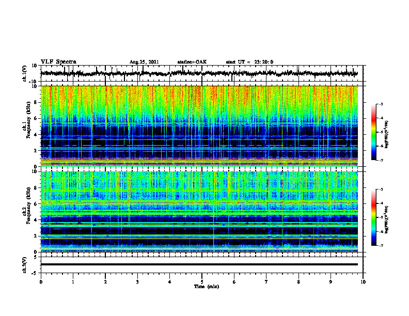This screenshot has height=316, width=409.
Task: Click the ch.2 PSD color scale bar
Action: coord(373,217)
